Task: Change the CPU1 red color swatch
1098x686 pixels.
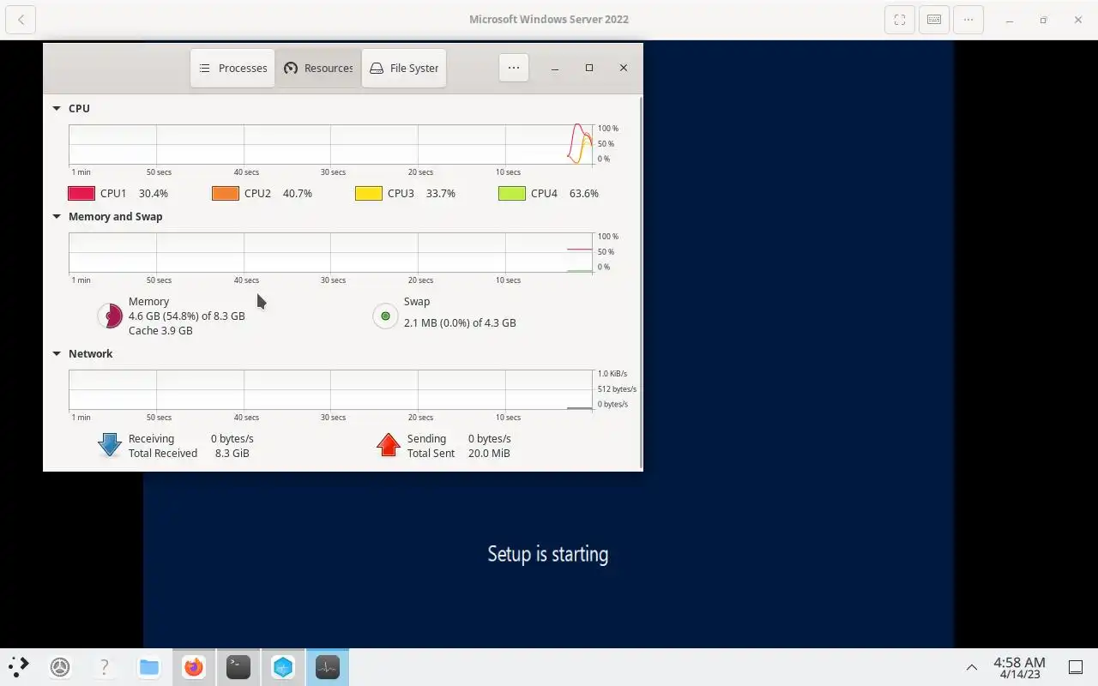Action: point(81,194)
